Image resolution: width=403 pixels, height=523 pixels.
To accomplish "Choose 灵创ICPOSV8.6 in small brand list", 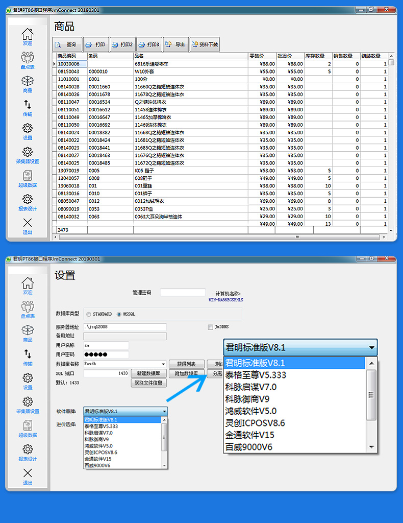I will click(122, 453).
